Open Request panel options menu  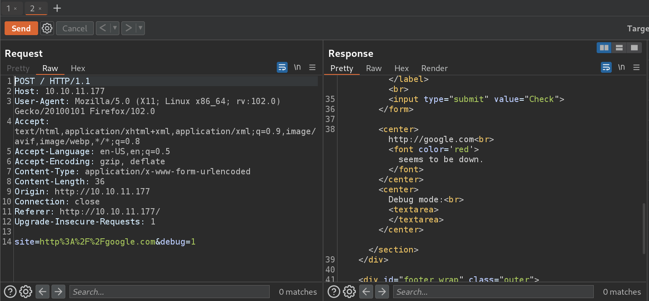tap(312, 67)
